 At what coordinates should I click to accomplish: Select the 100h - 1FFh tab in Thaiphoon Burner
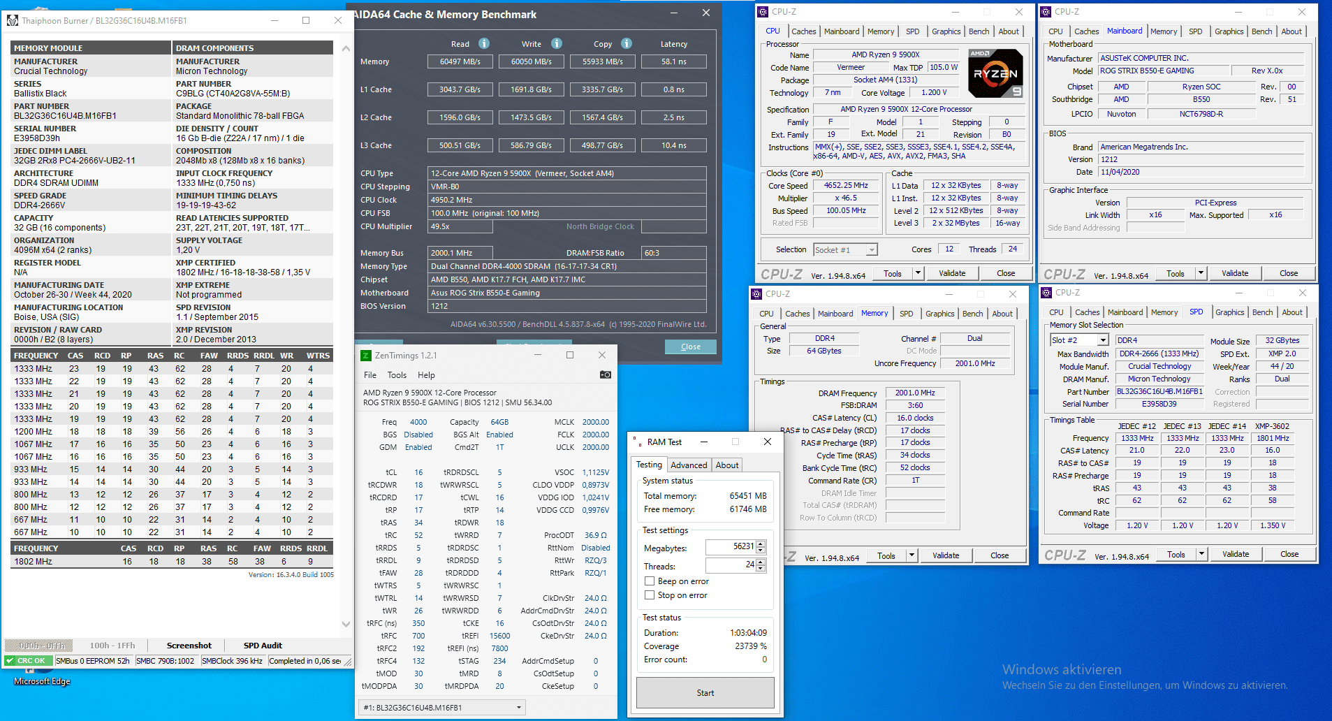point(112,646)
